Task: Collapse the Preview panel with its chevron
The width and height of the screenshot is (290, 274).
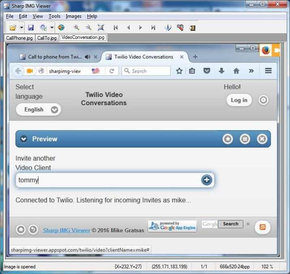Action: tap(23, 139)
